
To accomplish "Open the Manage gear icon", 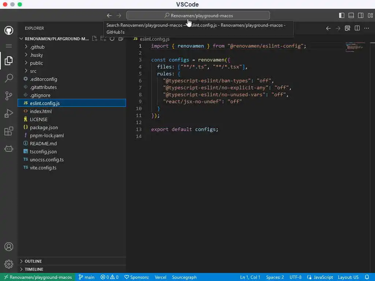I will click(x=9, y=264).
